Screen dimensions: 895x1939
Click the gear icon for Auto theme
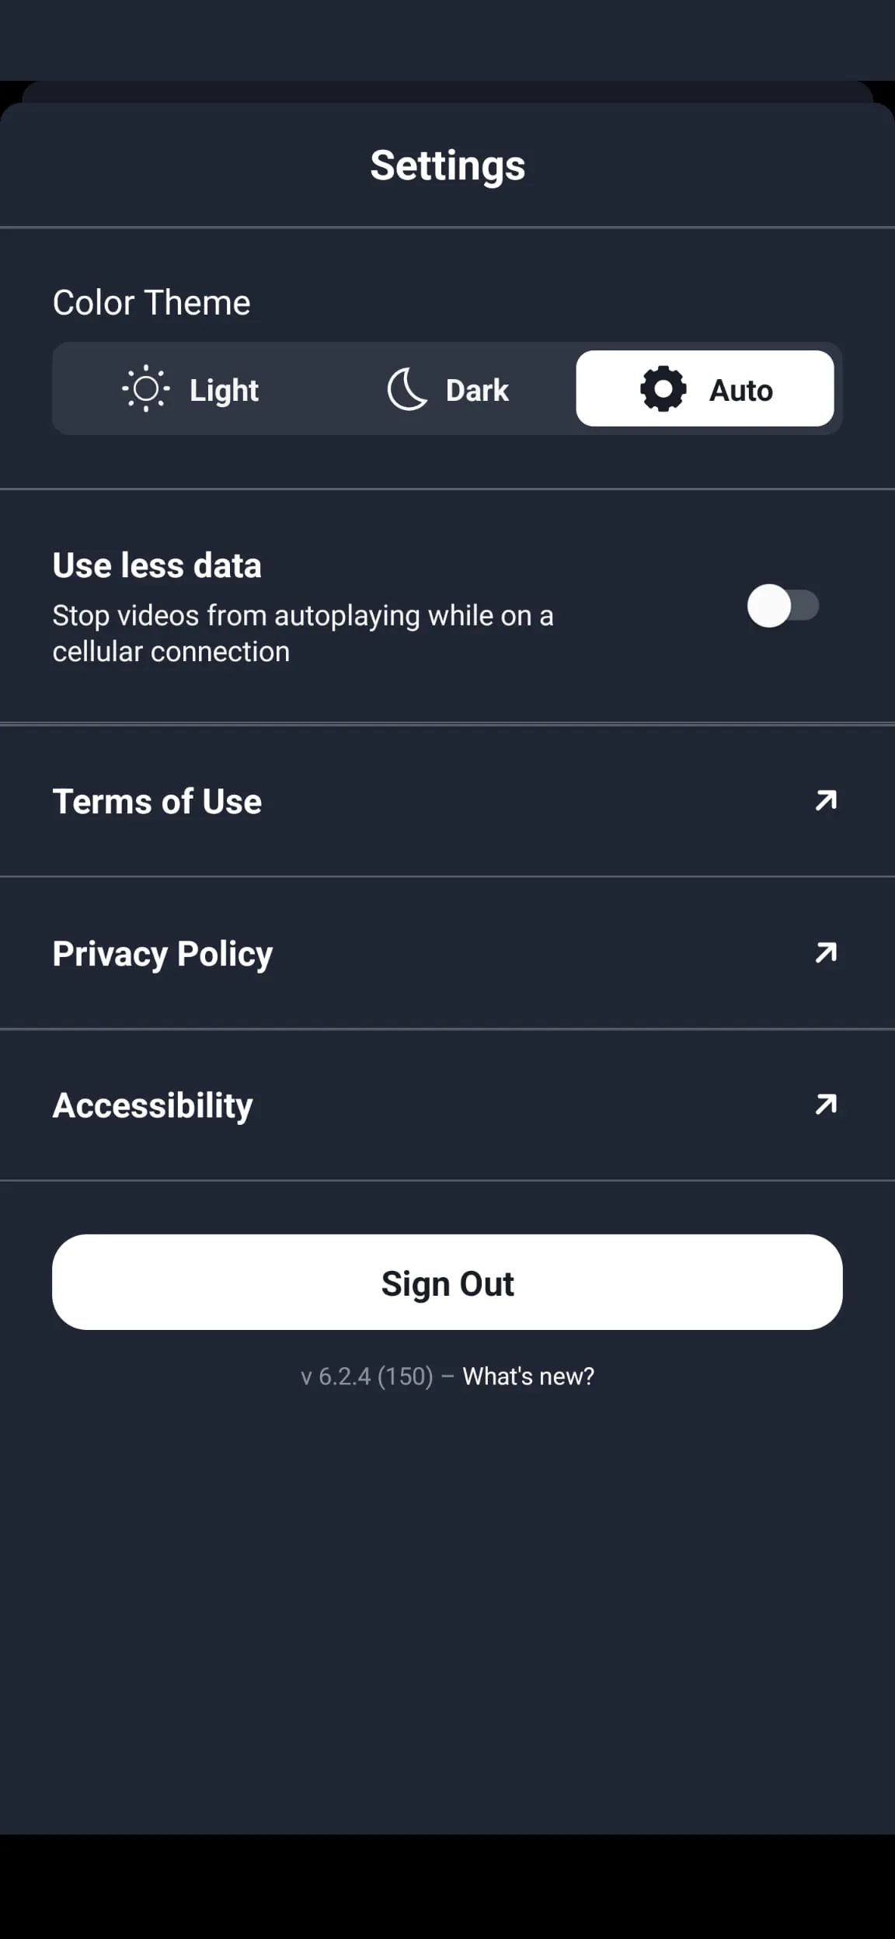pyautogui.click(x=663, y=388)
